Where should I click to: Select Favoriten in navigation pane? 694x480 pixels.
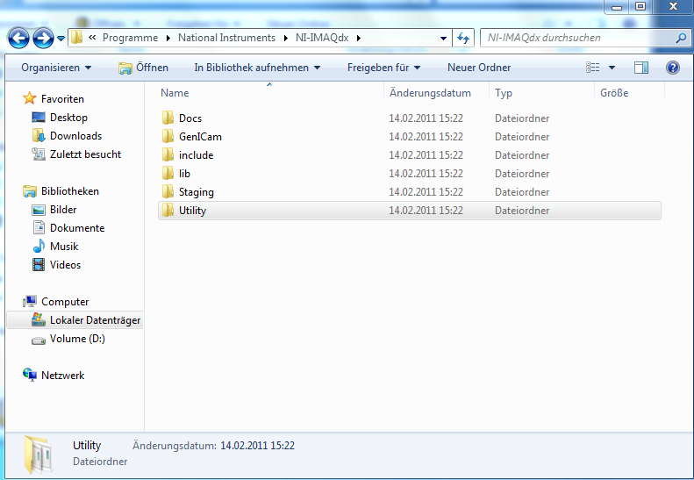[62, 99]
